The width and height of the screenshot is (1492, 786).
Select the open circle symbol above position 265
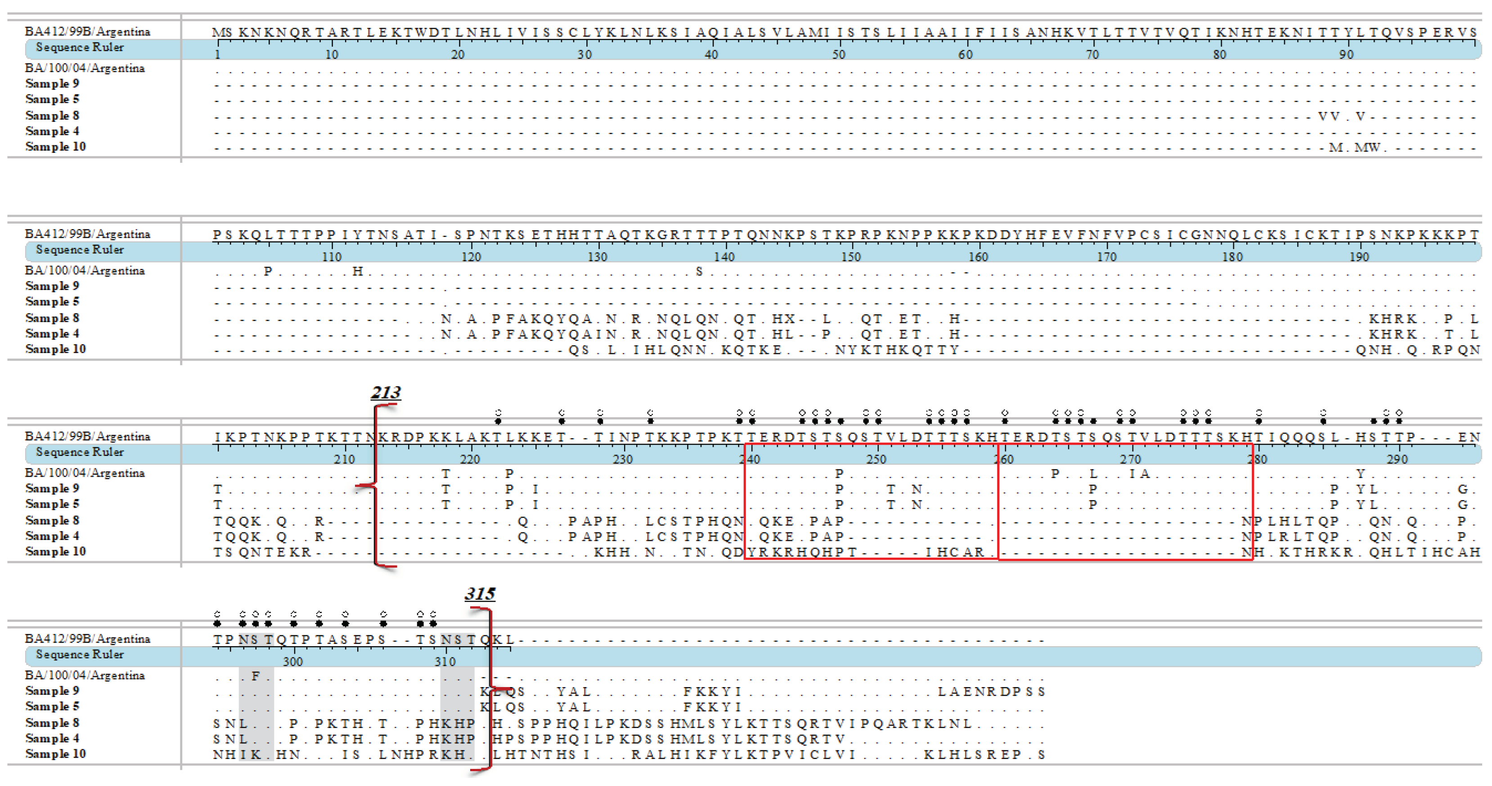point(1068,412)
